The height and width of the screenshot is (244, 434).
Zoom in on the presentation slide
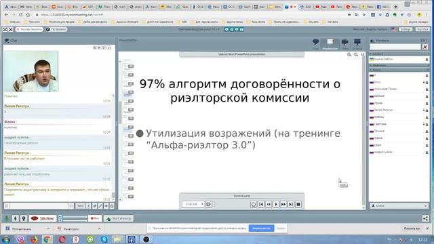(x=349, y=55)
